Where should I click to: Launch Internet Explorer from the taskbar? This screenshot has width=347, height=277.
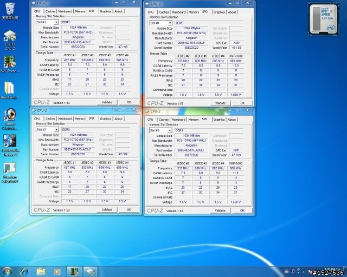(x=24, y=272)
